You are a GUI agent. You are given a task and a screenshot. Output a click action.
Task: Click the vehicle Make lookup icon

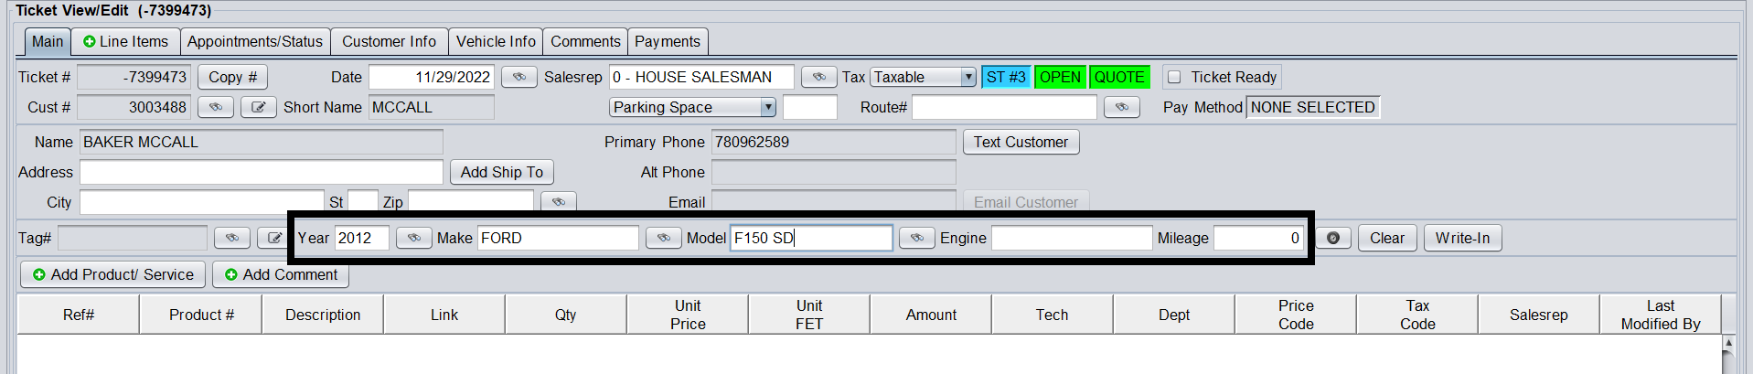point(663,239)
